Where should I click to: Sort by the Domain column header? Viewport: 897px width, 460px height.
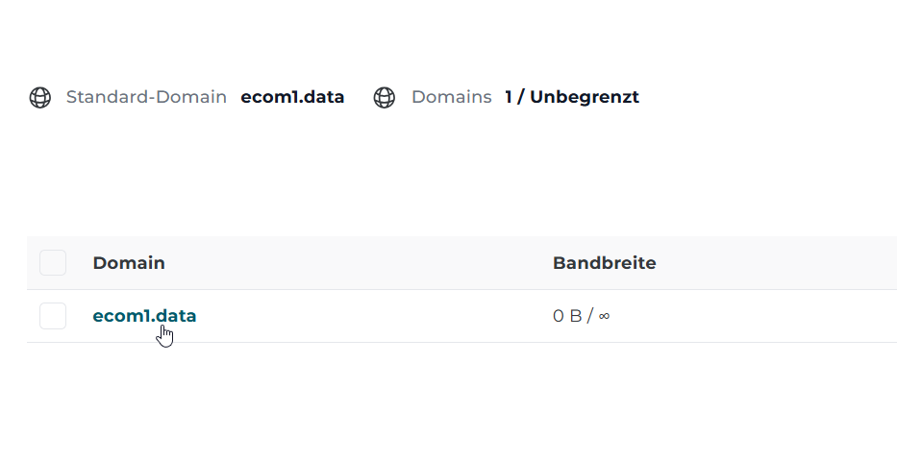129,263
